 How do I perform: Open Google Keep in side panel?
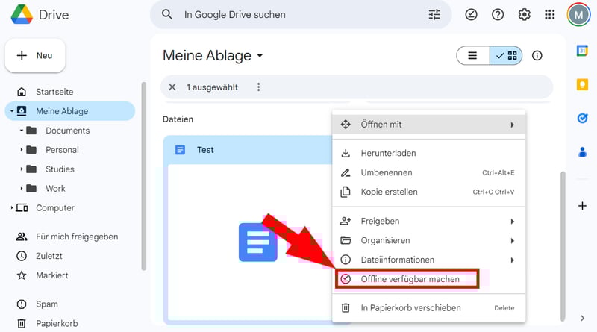point(582,84)
